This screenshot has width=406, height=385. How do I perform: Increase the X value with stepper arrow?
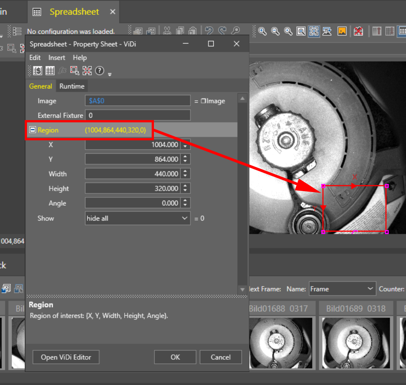(185, 142)
